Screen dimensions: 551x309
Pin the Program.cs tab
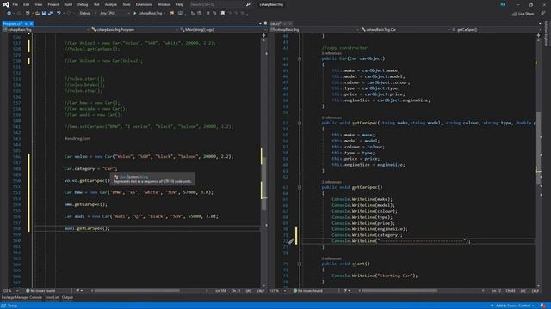click(26, 23)
